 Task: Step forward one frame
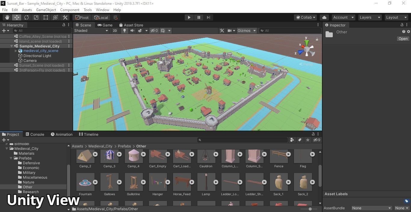pyautogui.click(x=209, y=17)
